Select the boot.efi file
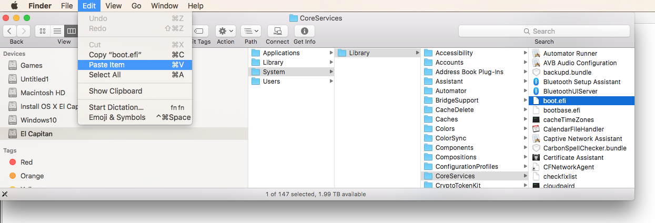This screenshot has width=655, height=223. 582,100
